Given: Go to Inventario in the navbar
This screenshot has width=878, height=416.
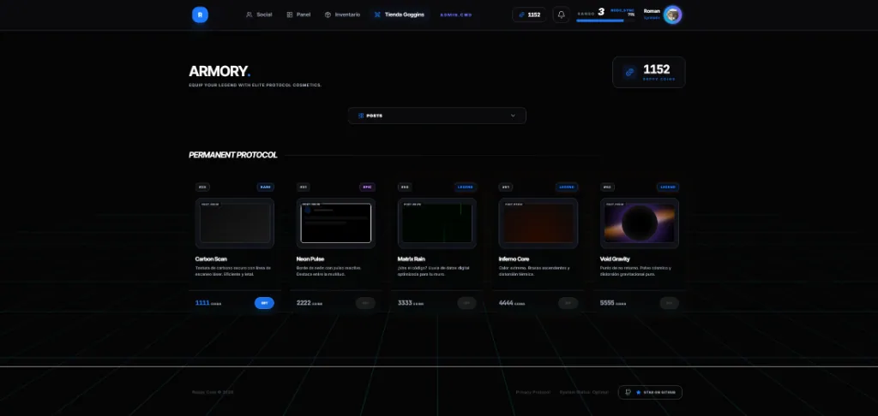Looking at the screenshot, I should 342,15.
